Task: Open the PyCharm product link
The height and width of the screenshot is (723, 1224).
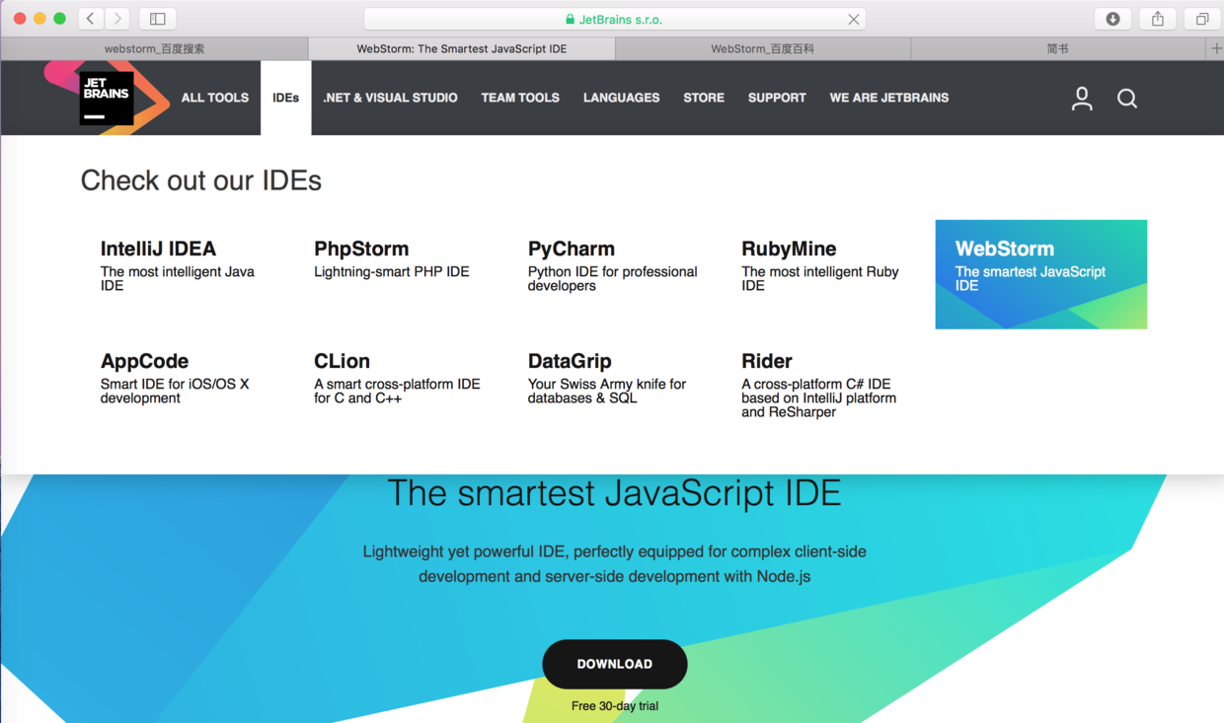Action: [x=572, y=249]
